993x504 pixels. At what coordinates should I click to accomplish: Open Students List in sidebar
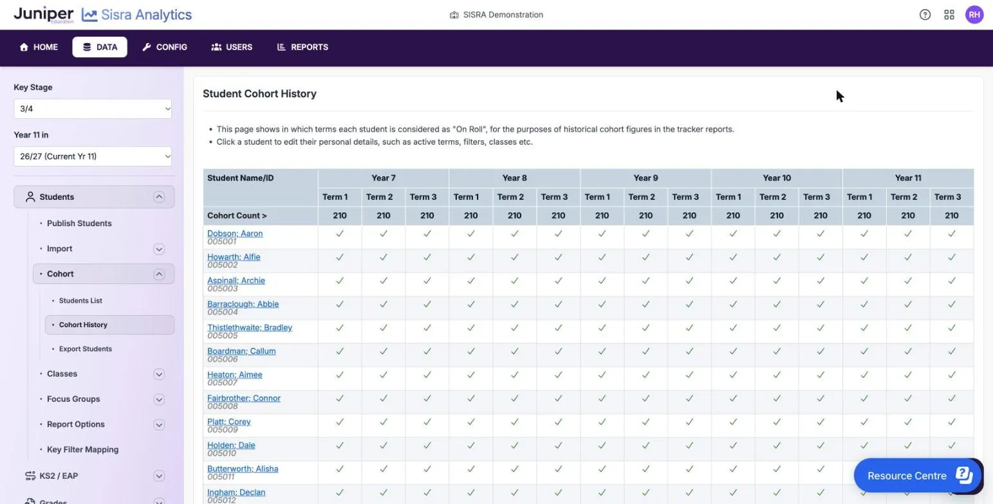click(x=80, y=300)
